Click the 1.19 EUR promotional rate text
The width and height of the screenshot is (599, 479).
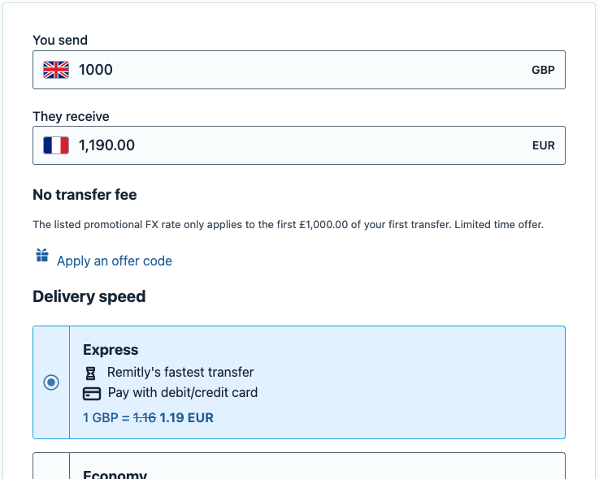tap(186, 418)
